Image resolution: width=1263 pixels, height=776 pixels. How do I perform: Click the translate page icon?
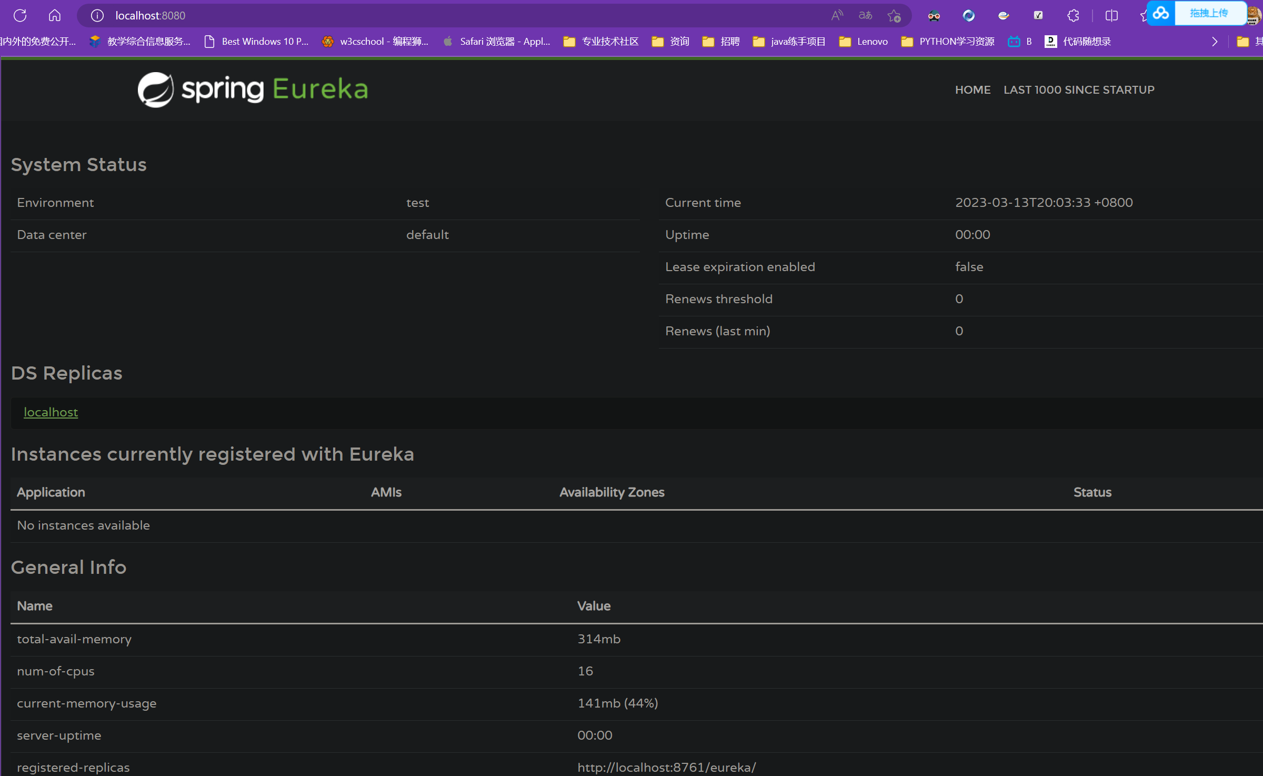coord(866,16)
